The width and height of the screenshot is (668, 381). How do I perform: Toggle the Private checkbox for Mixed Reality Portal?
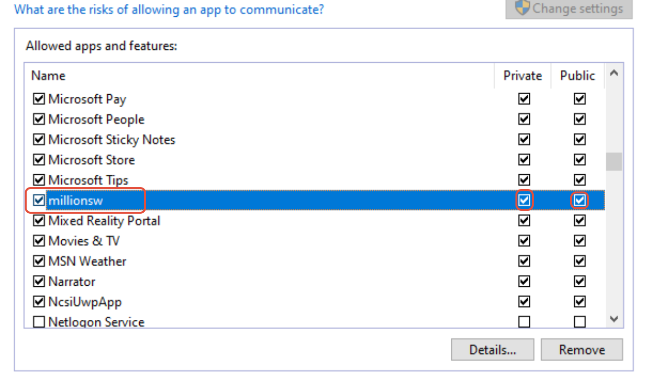coord(524,221)
